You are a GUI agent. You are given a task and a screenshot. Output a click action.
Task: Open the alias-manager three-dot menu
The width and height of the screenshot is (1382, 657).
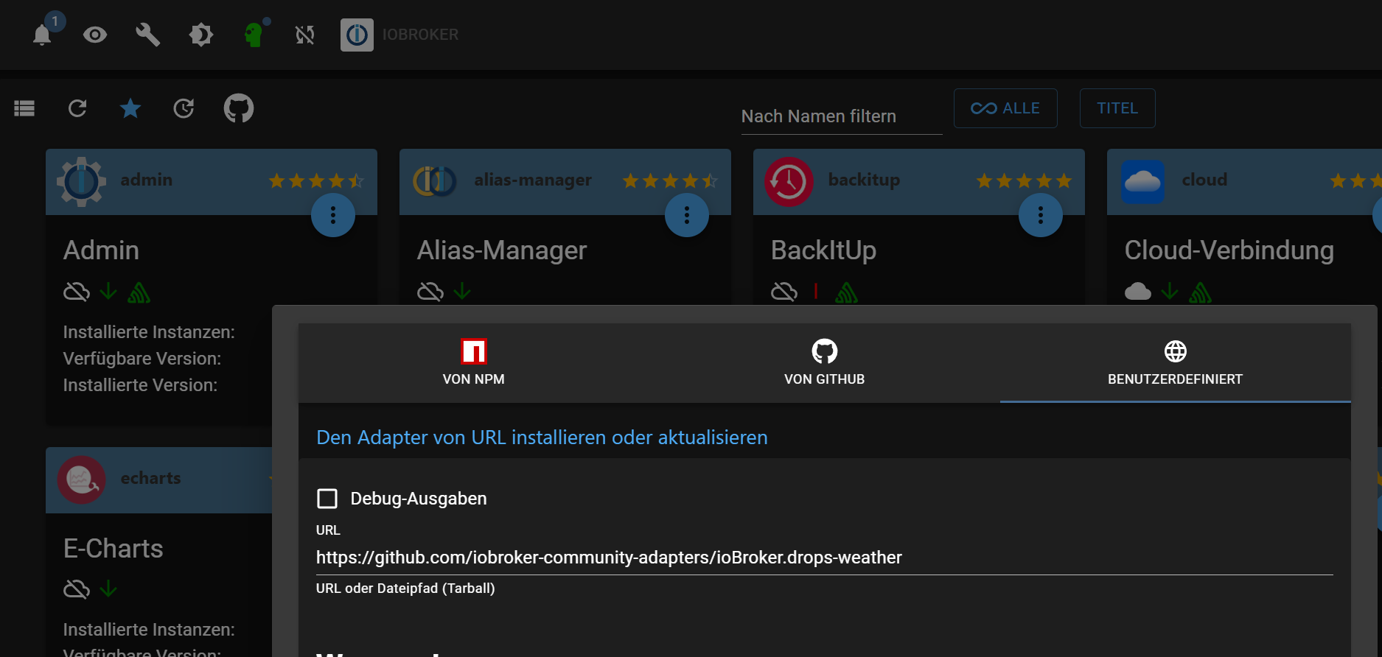(x=687, y=215)
